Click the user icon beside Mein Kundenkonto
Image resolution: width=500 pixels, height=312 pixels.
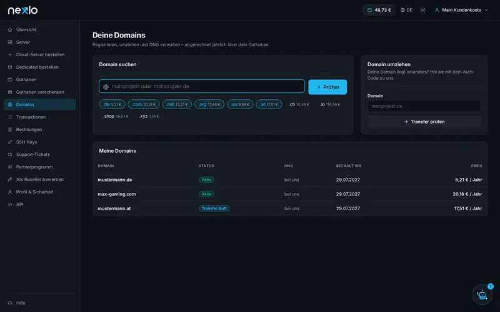pos(437,10)
